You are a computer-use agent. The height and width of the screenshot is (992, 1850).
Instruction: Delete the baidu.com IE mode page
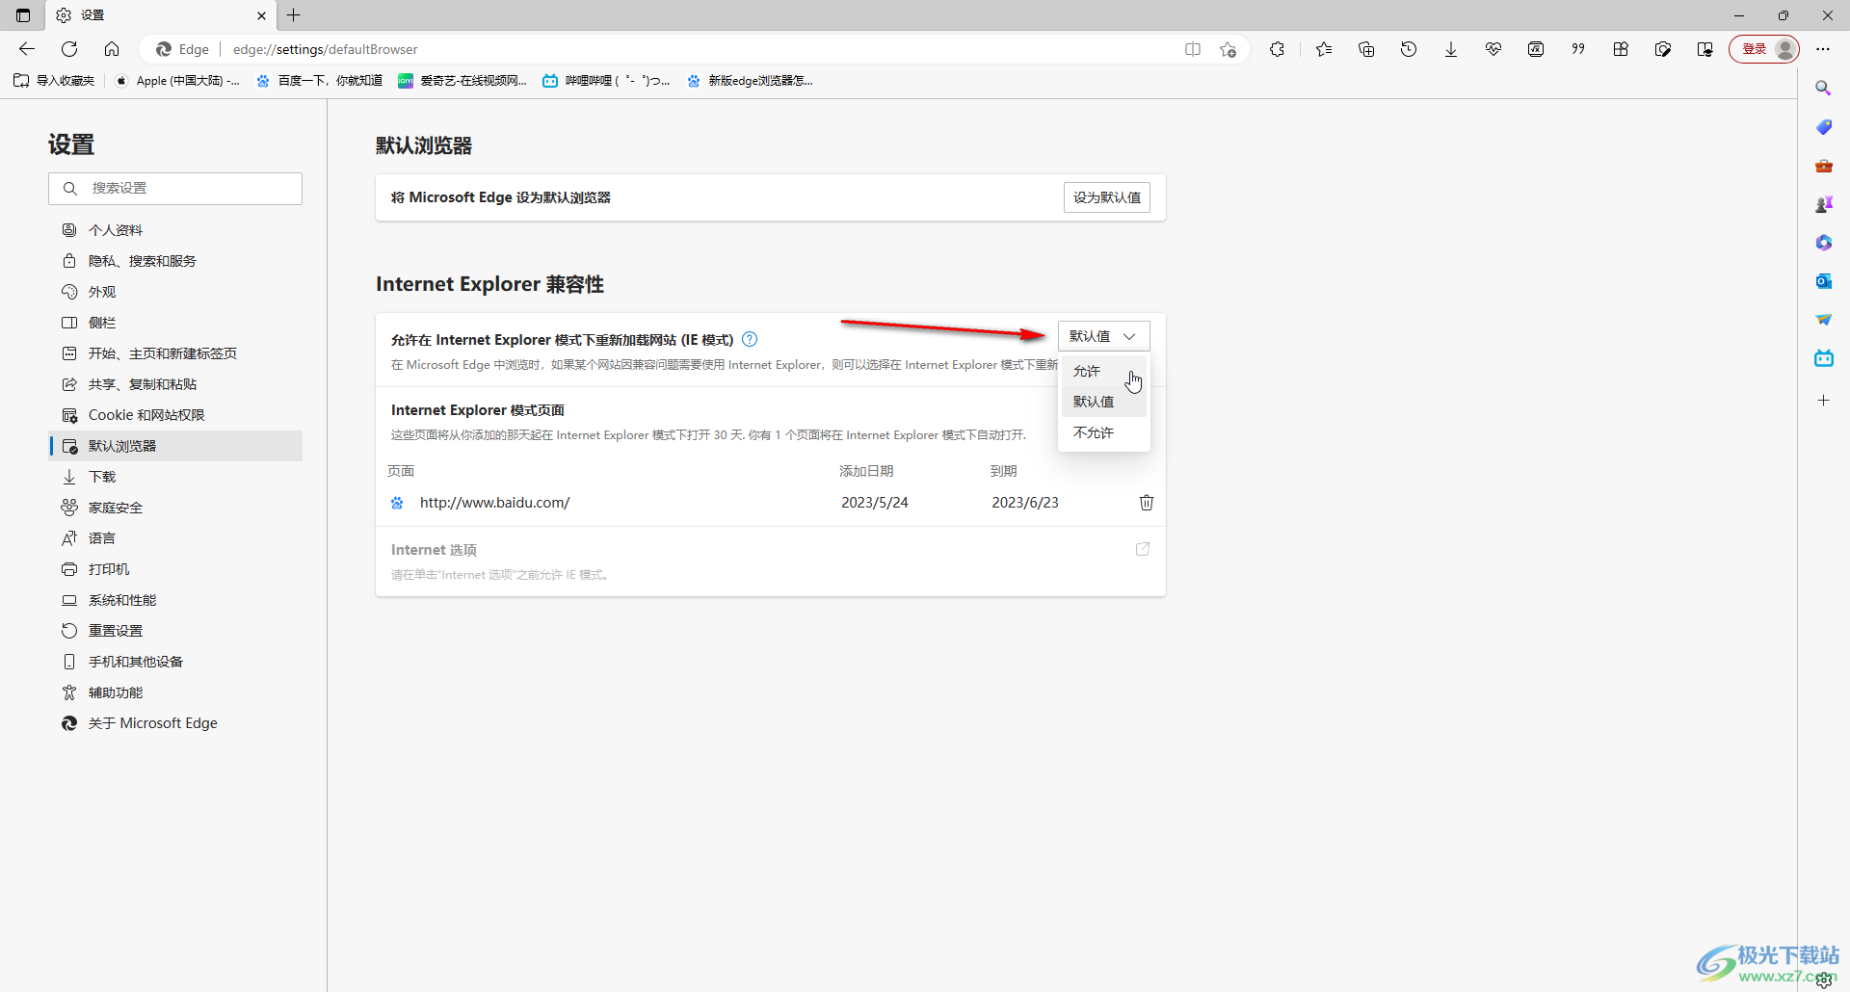1147,503
